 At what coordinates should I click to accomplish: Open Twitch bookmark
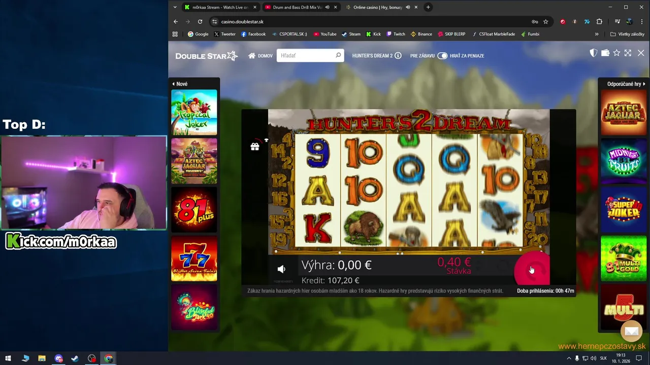pos(396,34)
